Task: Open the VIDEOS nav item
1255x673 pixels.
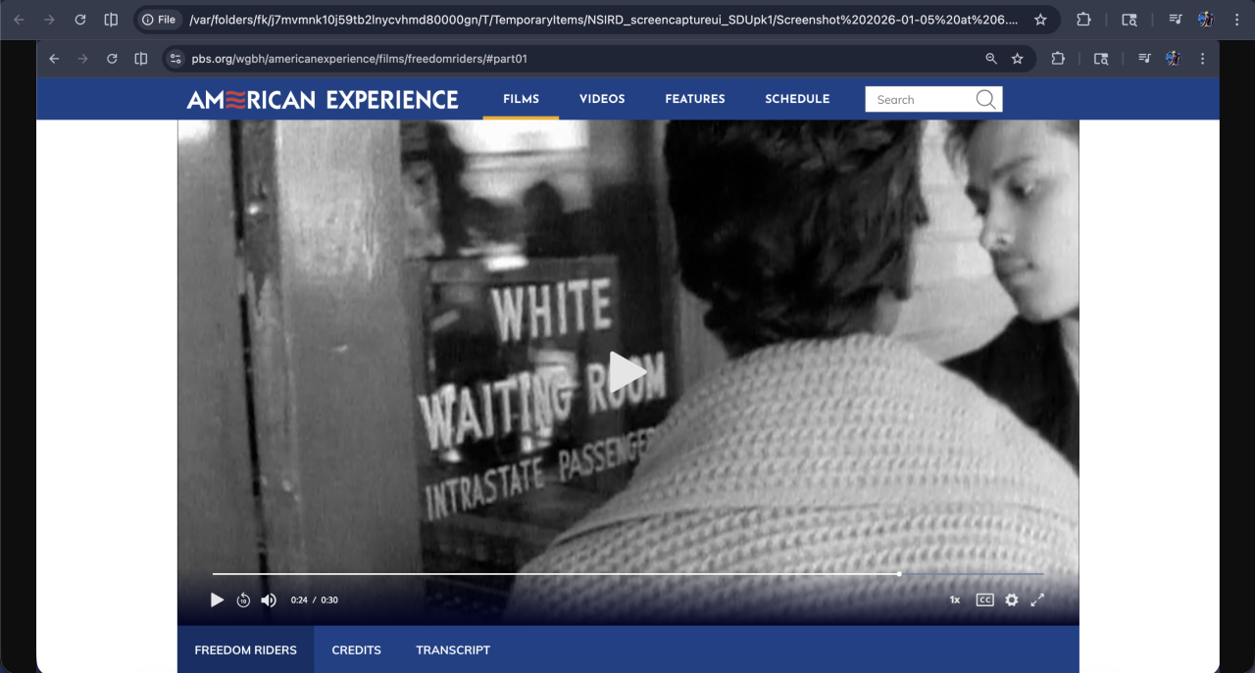Action: click(602, 99)
